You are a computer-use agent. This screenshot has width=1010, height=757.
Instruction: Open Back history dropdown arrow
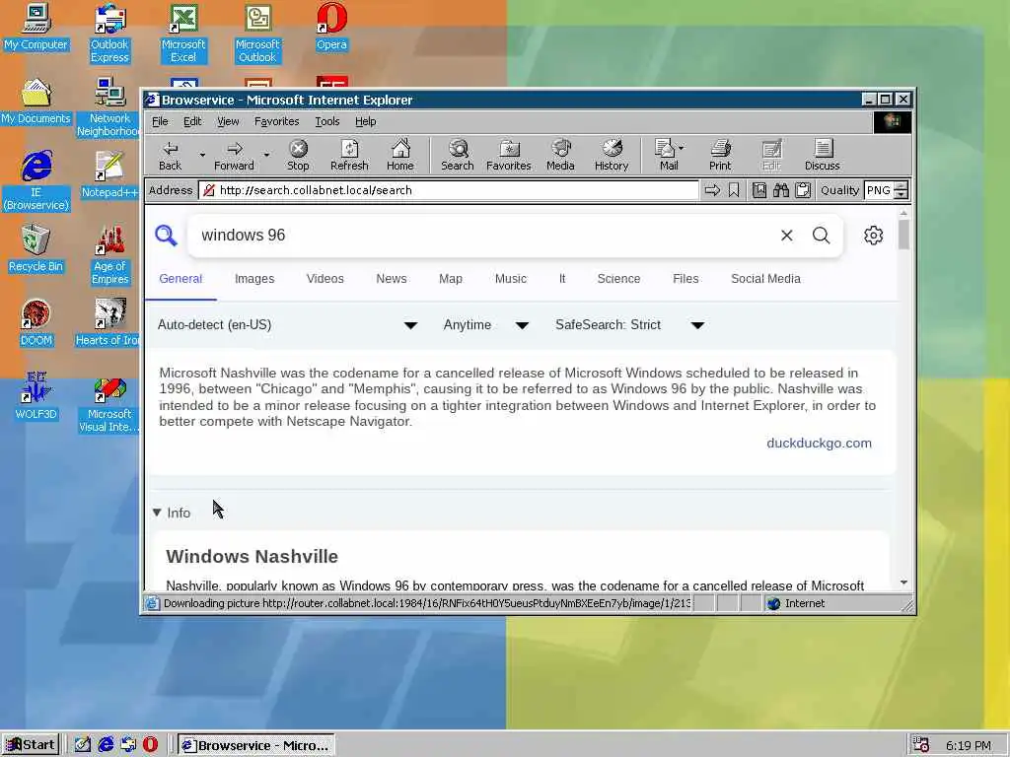click(x=202, y=155)
